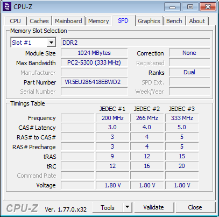Click the Max Bandwidth PC2-5300 field

94,62
